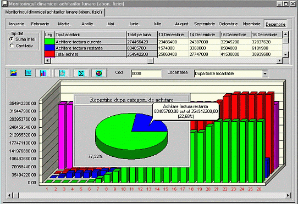
Task: Select the 'Suma in lei' radio button
Action: click(x=12, y=39)
